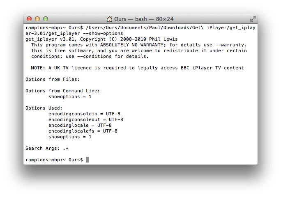Click the "--warranty" option text
281x197 pixels.
pos(231,45)
